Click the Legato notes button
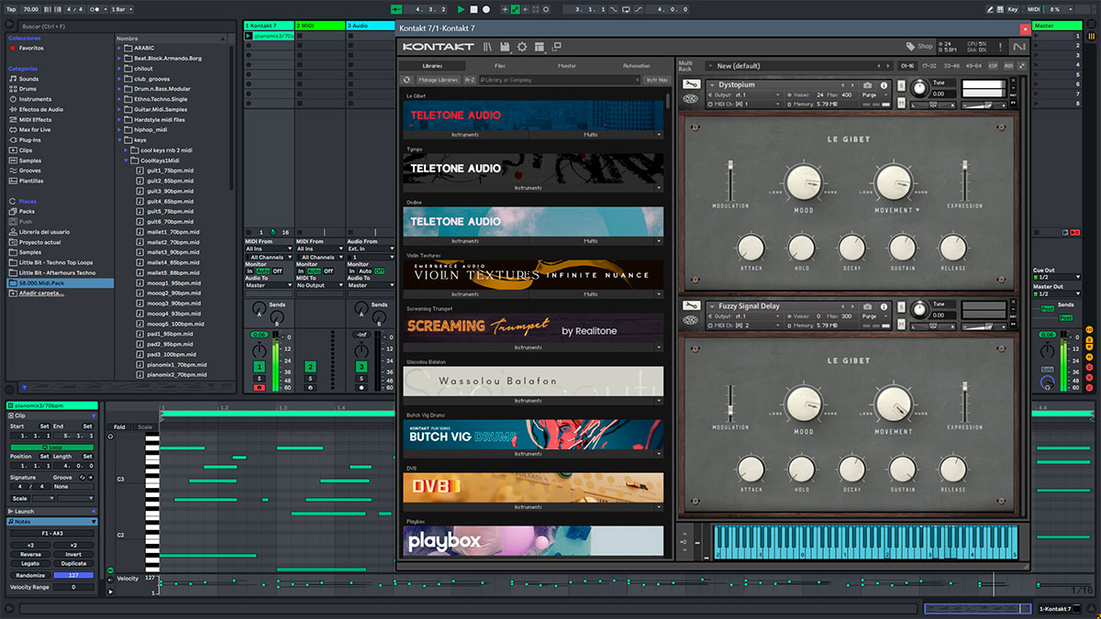 (30, 563)
